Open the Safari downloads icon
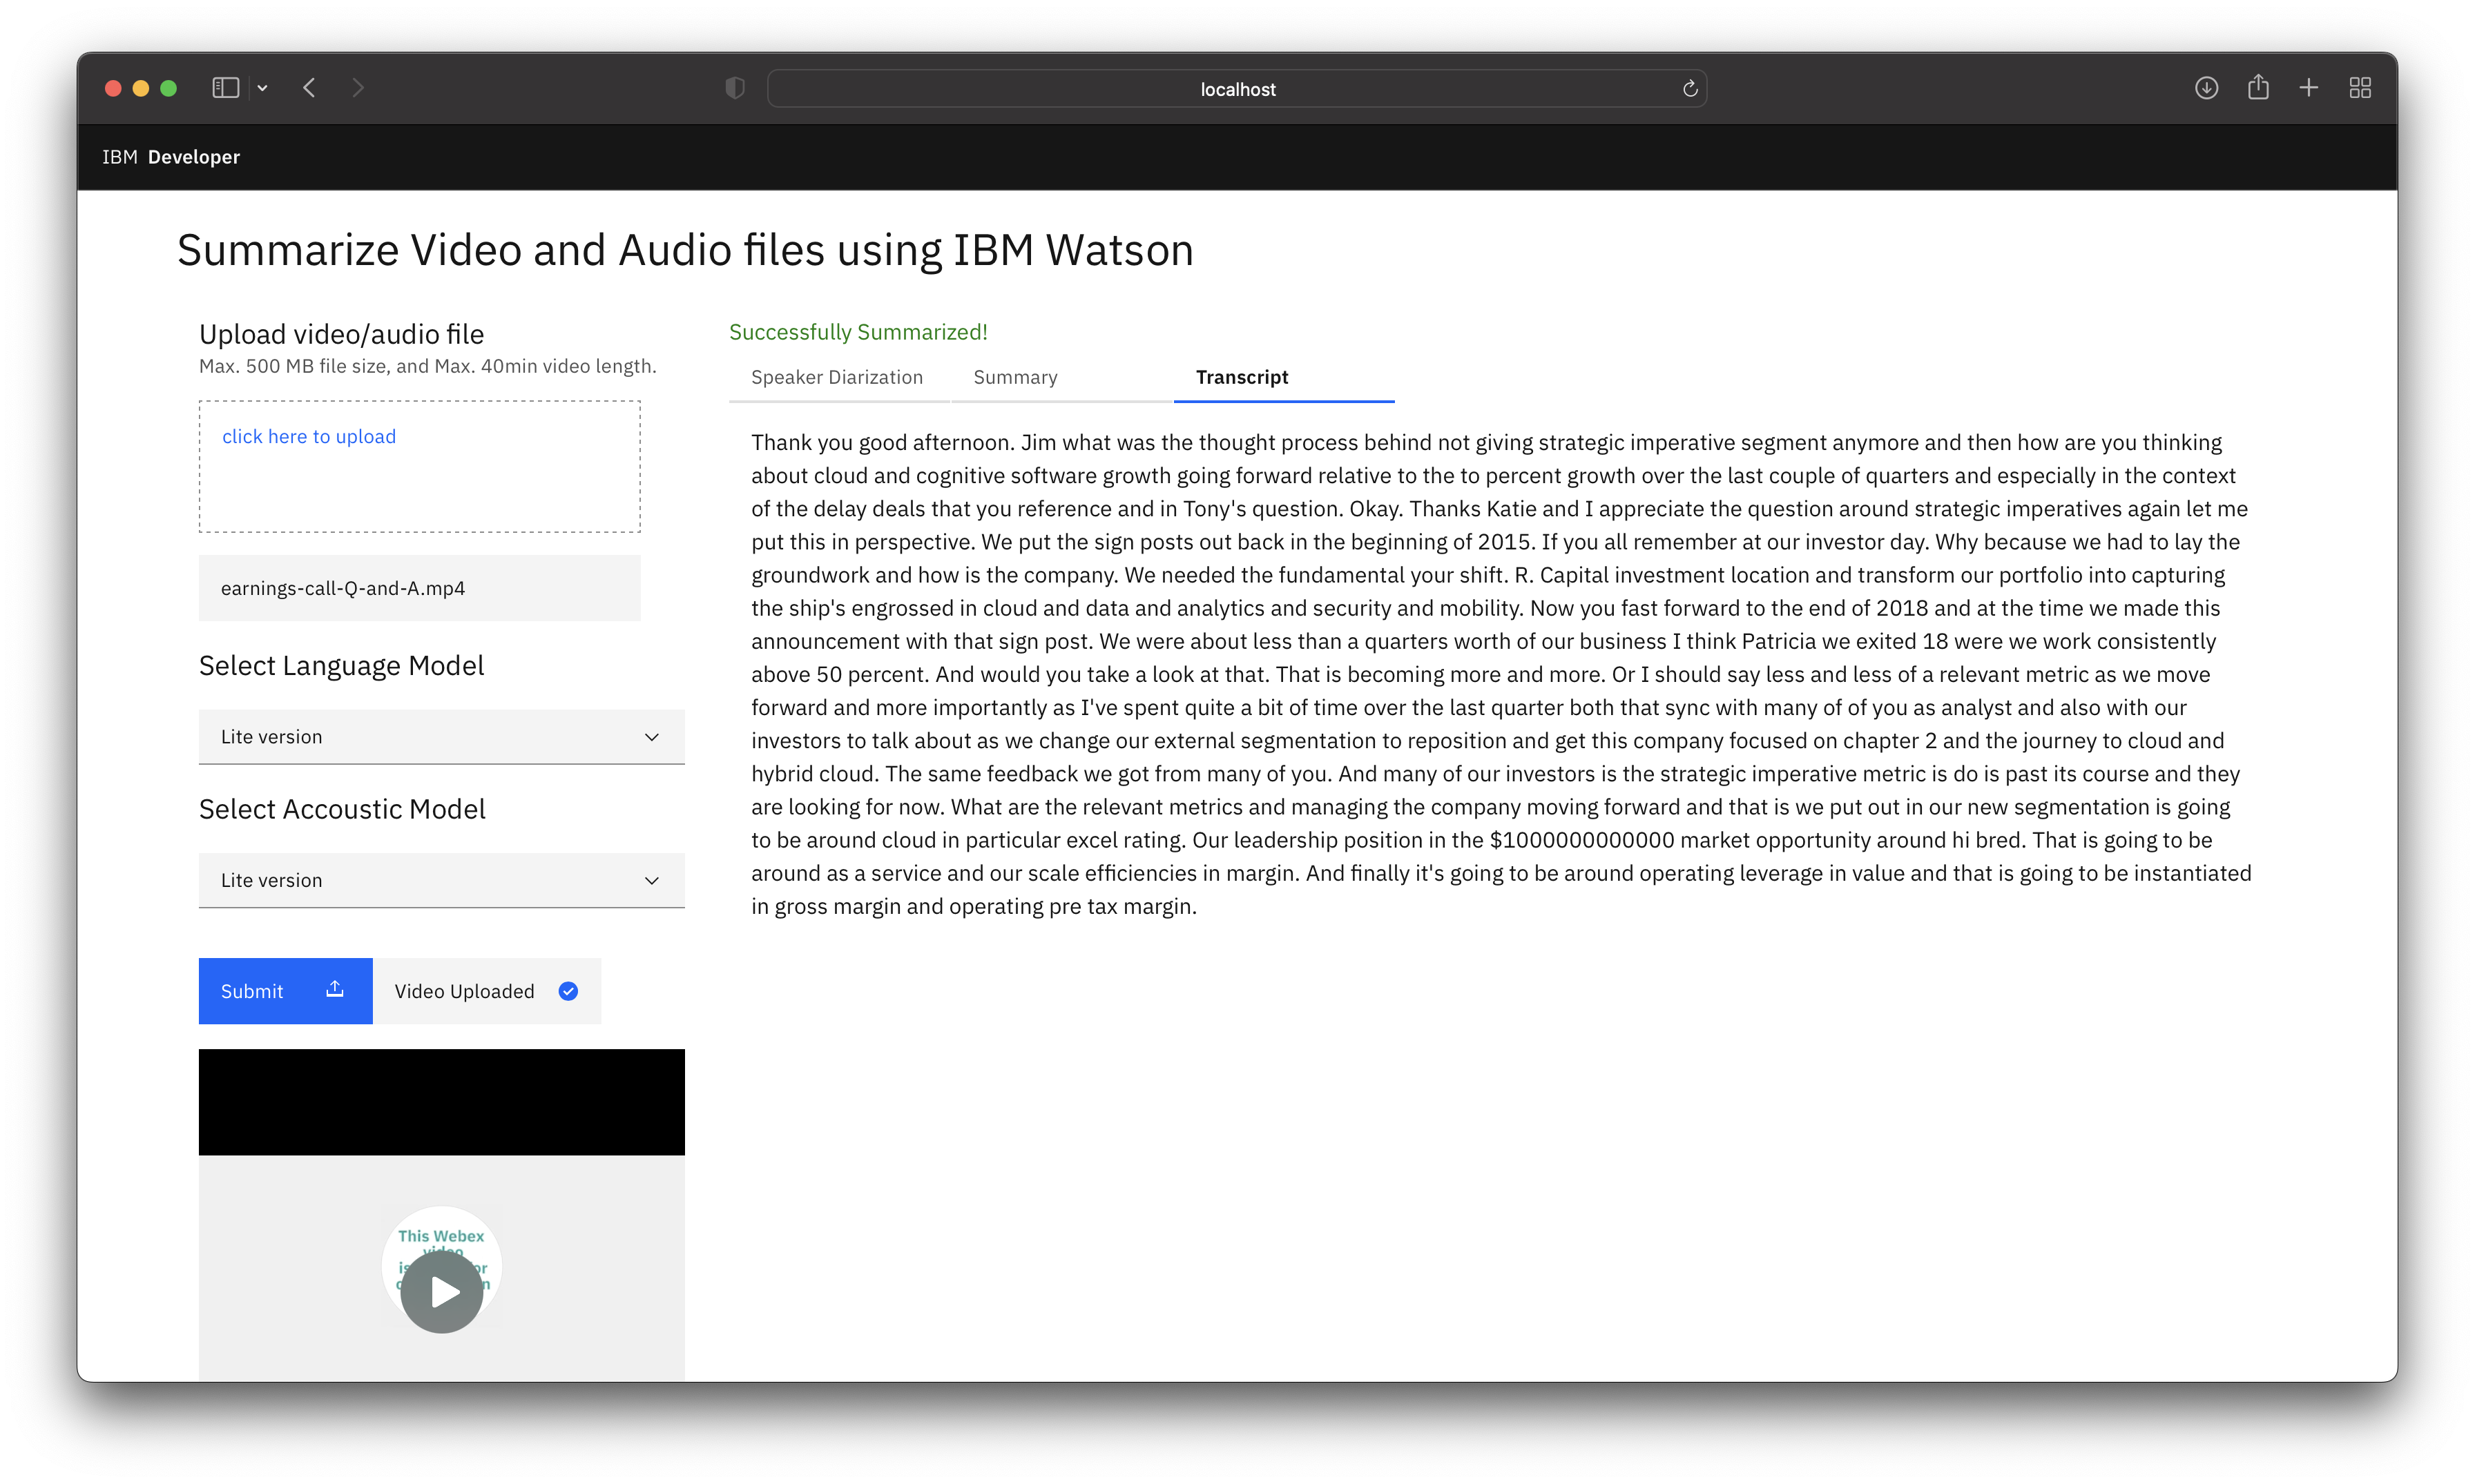The width and height of the screenshot is (2475, 1484). click(2206, 88)
